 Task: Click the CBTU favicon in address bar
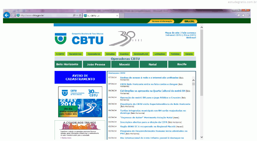[18, 15]
